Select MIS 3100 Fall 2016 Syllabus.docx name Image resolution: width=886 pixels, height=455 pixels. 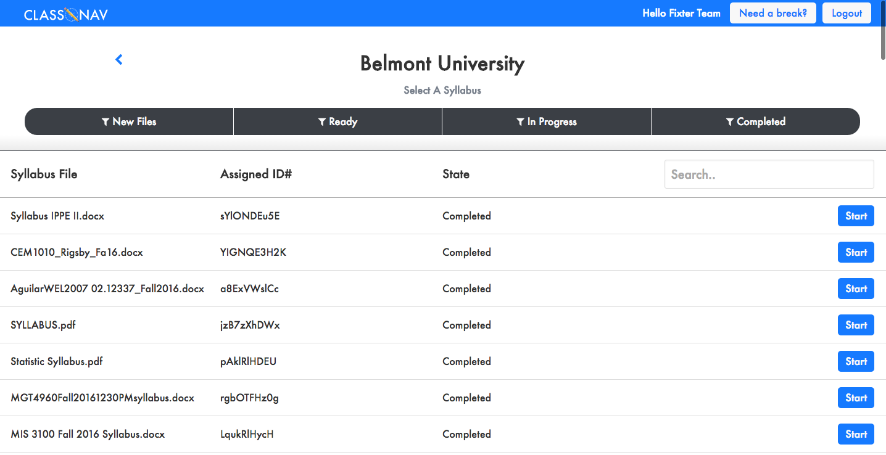[88, 434]
